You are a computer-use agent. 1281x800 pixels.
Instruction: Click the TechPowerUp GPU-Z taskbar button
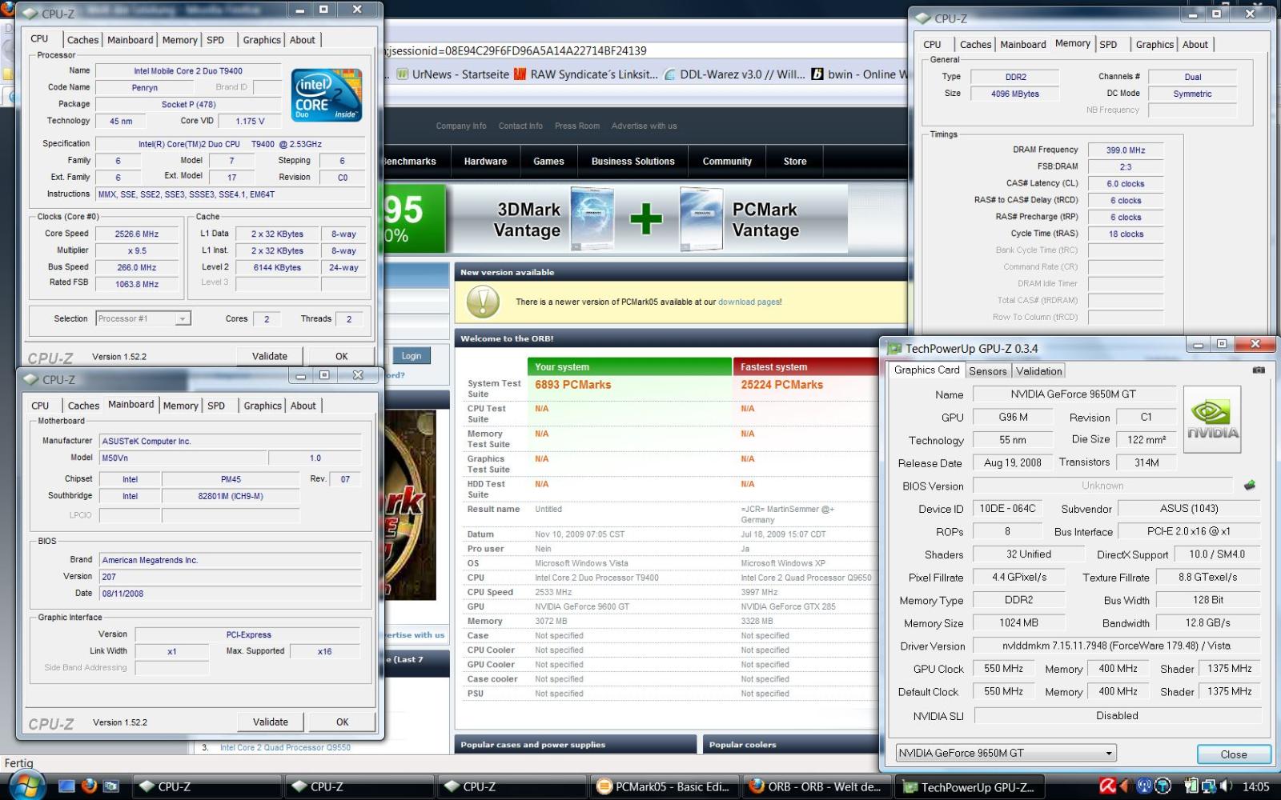[969, 786]
